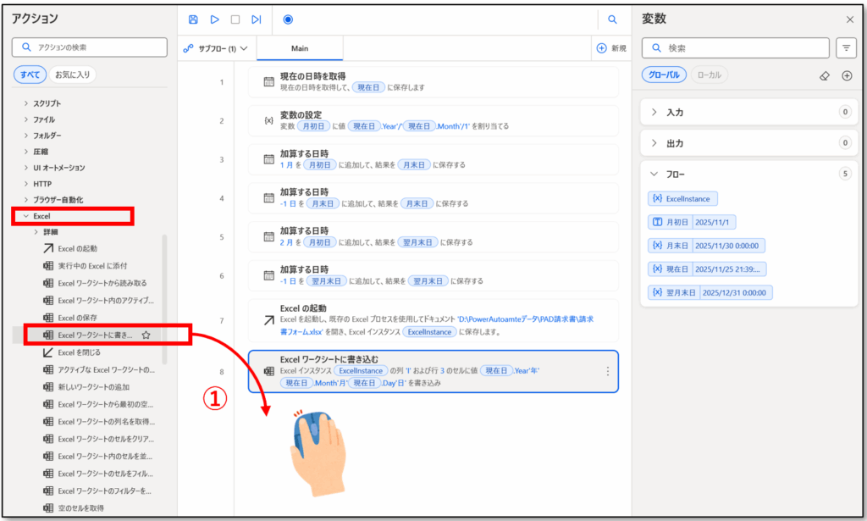Screen dimensions: 867x521
Task: Select the Main subflow tab
Action: (299, 48)
